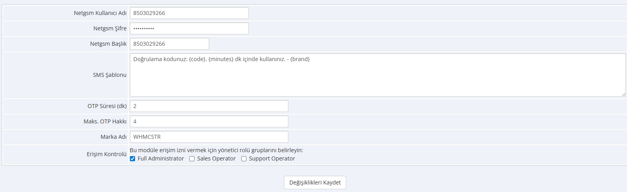The height and width of the screenshot is (192, 627).
Task: Tick the Support Operator checkbox
Action: (x=244, y=158)
